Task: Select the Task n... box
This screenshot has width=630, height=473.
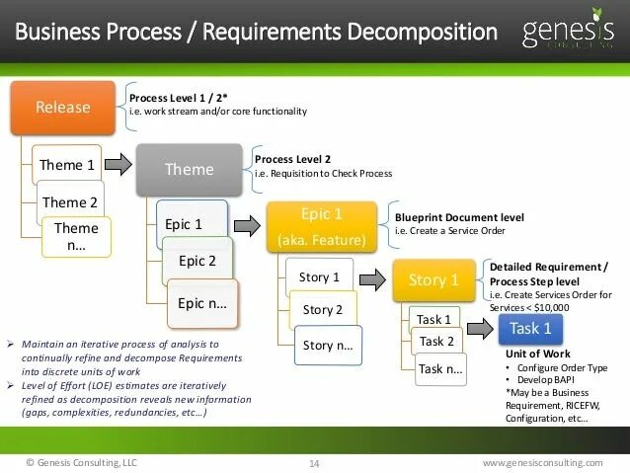Action: (x=440, y=369)
